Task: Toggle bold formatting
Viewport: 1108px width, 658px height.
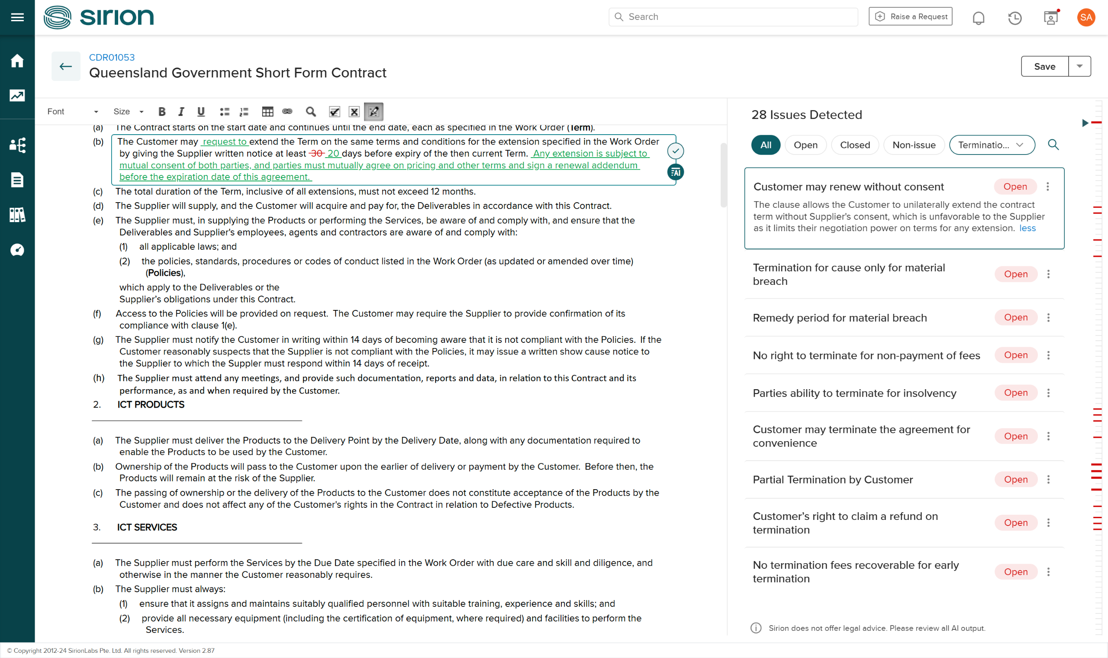Action: [162, 112]
